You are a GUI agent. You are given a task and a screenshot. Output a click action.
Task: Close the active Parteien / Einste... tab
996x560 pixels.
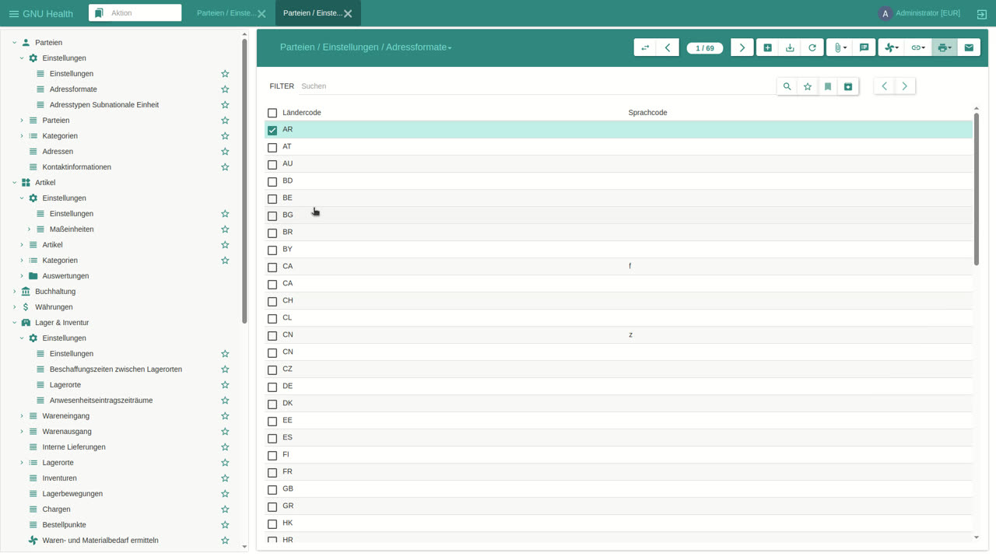point(348,14)
